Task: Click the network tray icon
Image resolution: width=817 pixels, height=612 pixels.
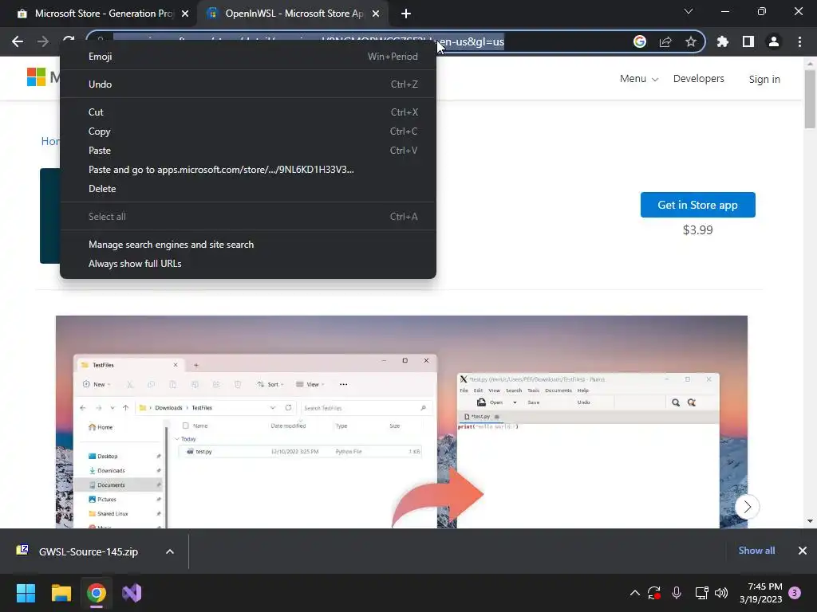Action: 701,593
